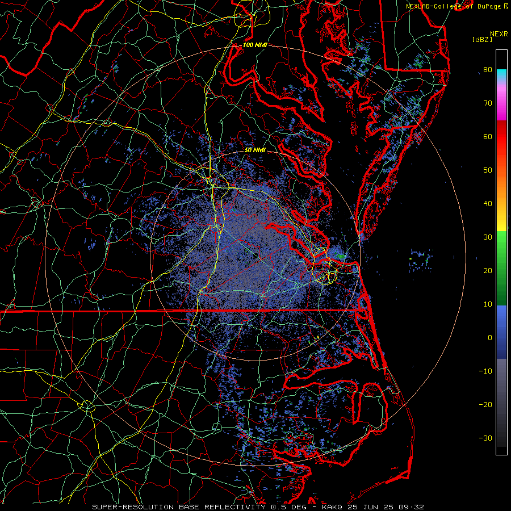
Task: Click the NEXLAB-College of DuPage label
Action: click(x=453, y=6)
